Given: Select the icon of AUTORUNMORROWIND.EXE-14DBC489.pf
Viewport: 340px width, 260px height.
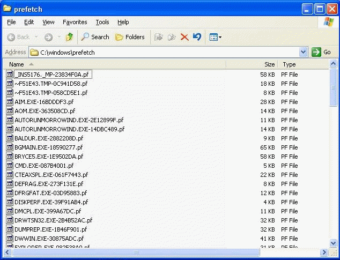Looking at the screenshot, I should pyautogui.click(x=10, y=129).
